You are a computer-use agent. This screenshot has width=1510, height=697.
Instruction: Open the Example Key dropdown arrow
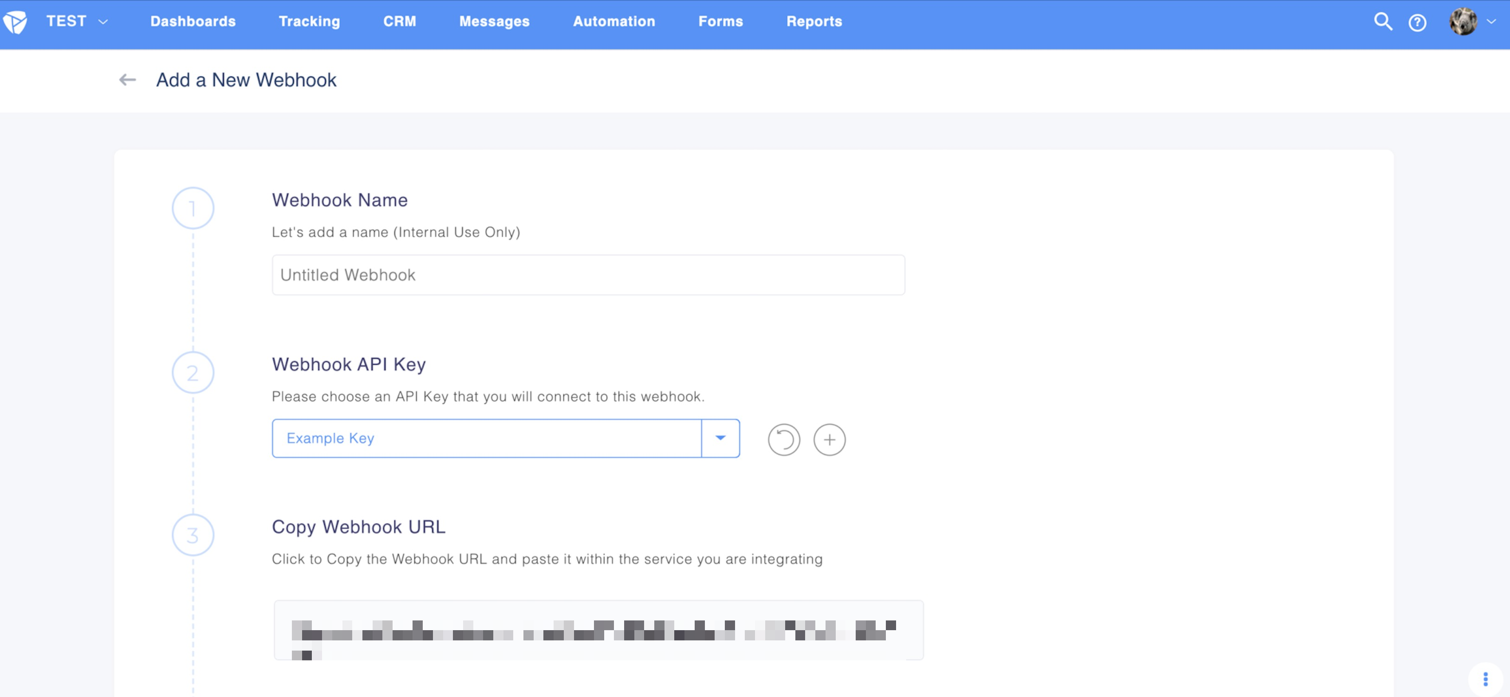pos(720,438)
